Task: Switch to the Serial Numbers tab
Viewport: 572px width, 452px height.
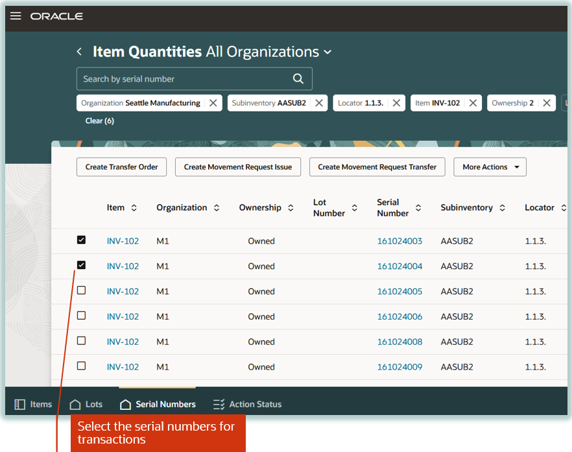Action: click(158, 404)
